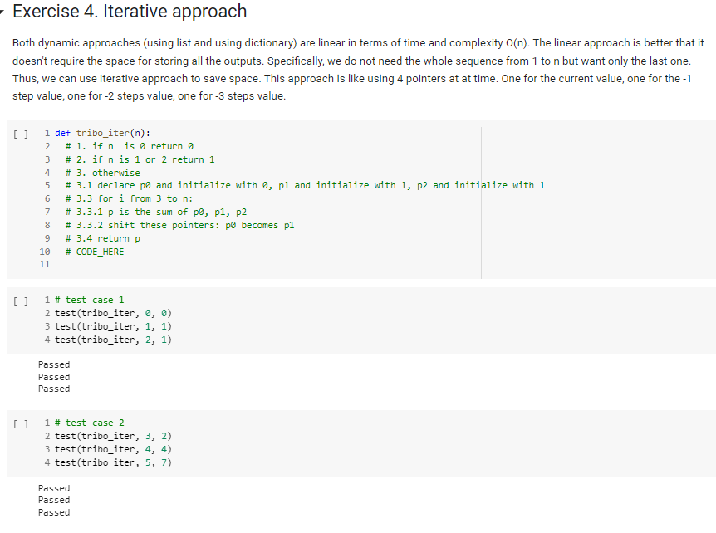Screen dimensions: 716x533
Task: Place cursor on the CODE_HERE comment line
Action: [95, 252]
